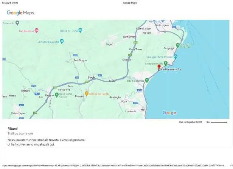The width and height of the screenshot is (233, 169).
Task: Click the Base Camp Cucco name text
Action: [66, 95]
